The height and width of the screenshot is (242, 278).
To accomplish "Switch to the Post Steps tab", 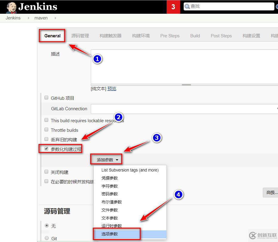I will pyautogui.click(x=221, y=36).
